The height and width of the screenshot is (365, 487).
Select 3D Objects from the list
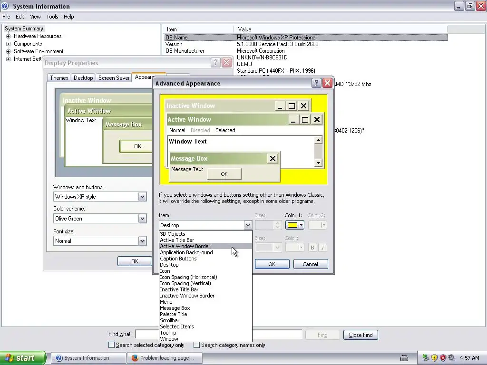205,234
